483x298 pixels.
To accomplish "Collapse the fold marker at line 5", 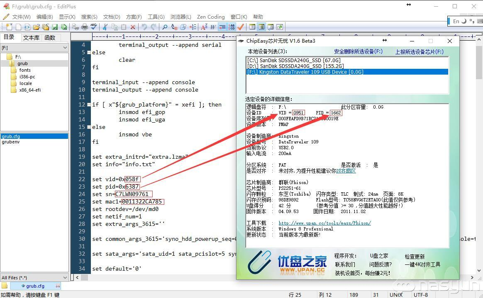I will pos(89,53).
